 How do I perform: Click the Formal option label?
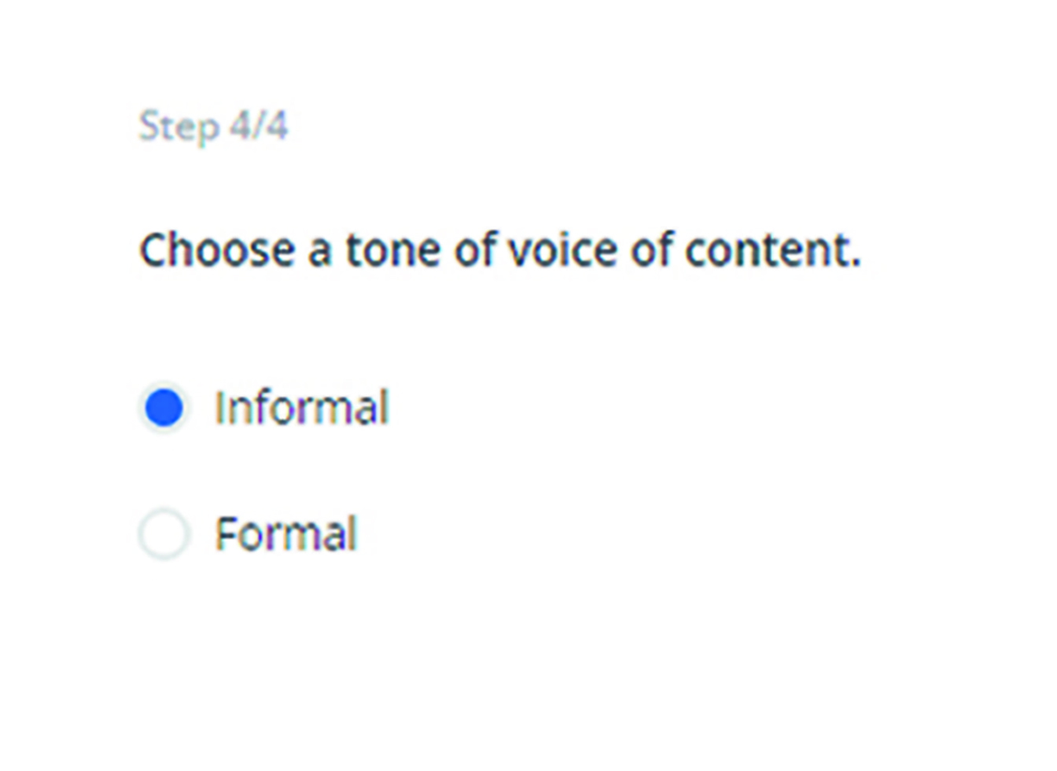coord(286,533)
